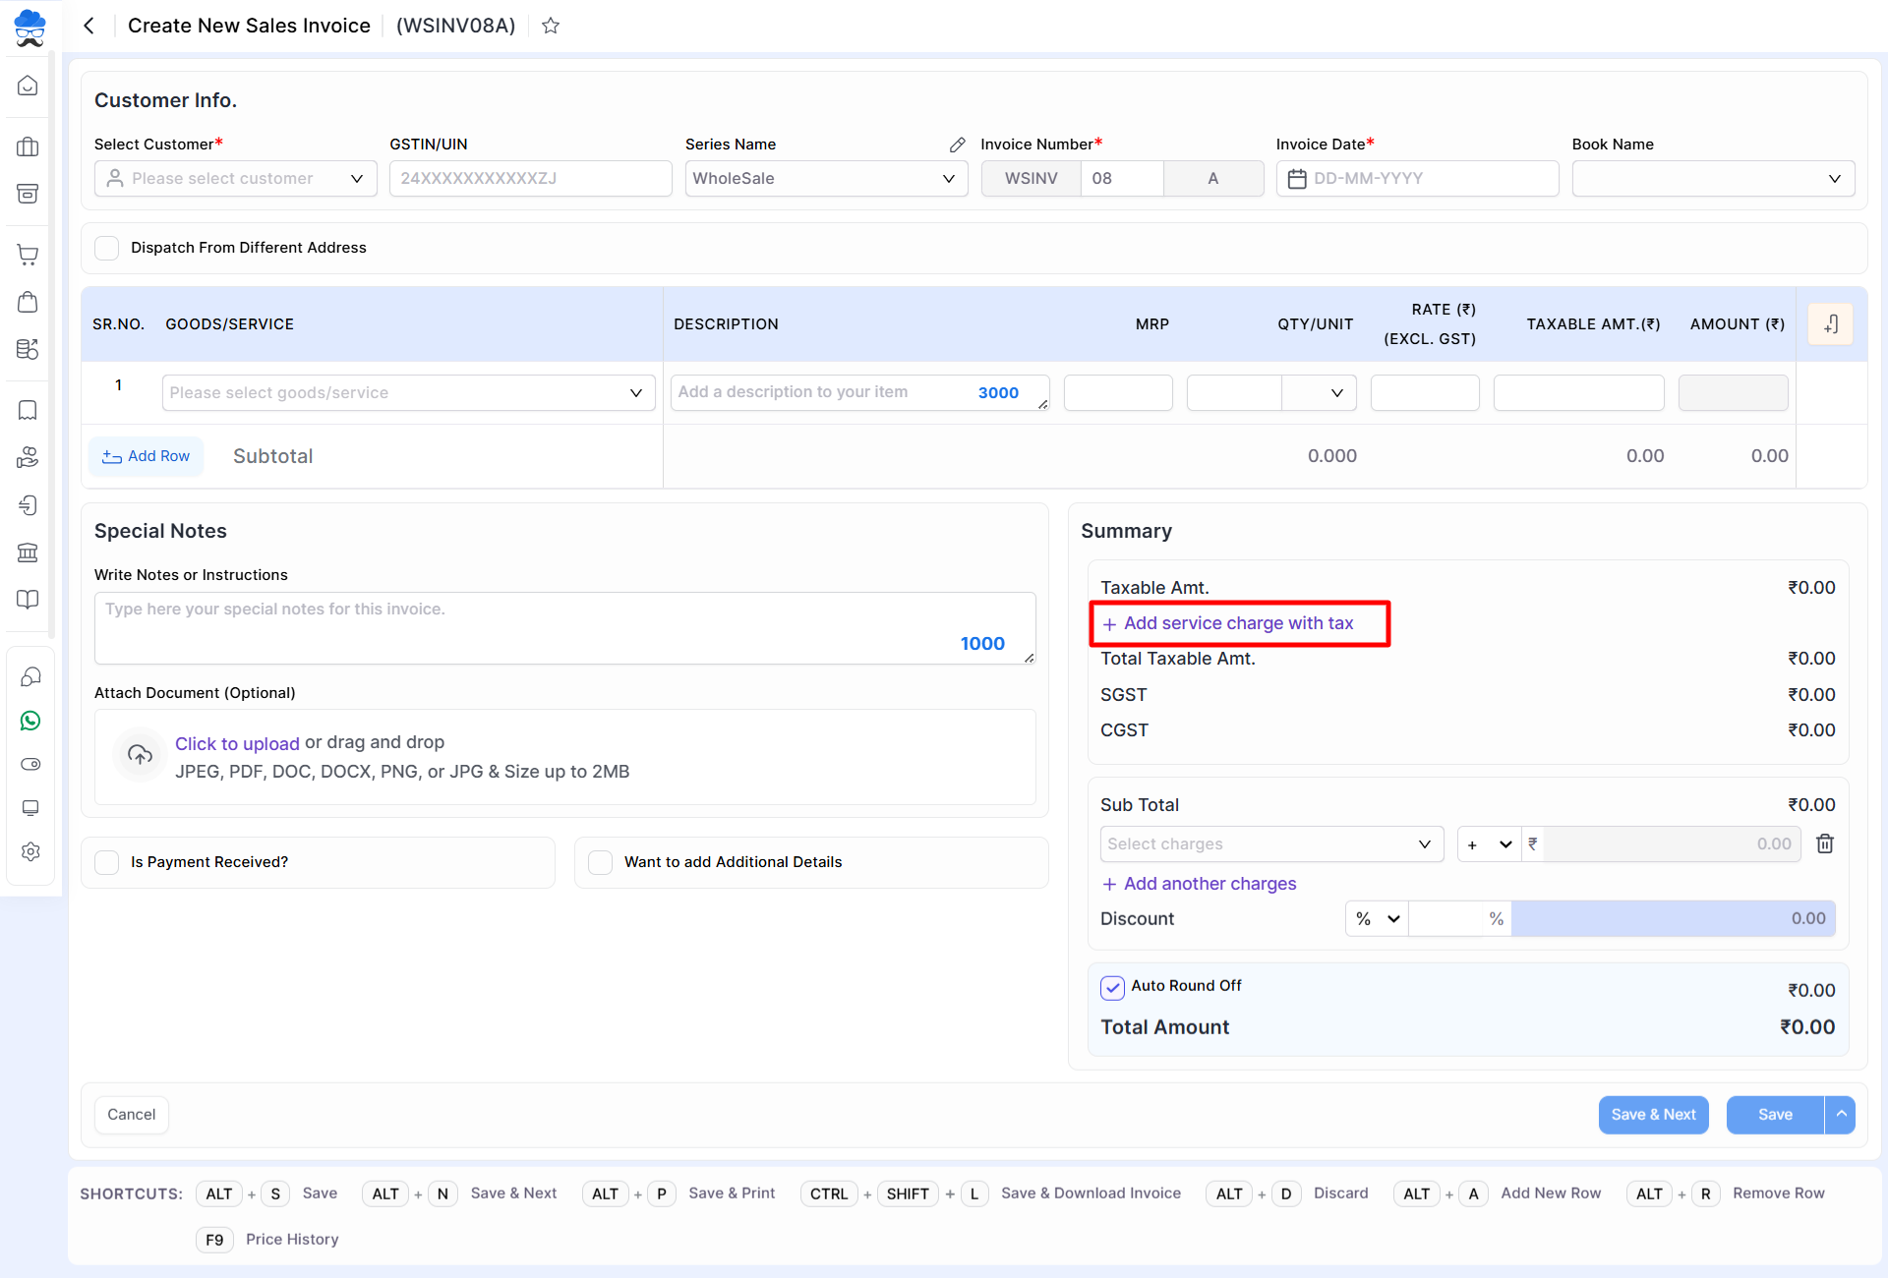Click calendar icon in Invoice Date field
Image resolution: width=1888 pixels, height=1279 pixels.
pyautogui.click(x=1297, y=179)
